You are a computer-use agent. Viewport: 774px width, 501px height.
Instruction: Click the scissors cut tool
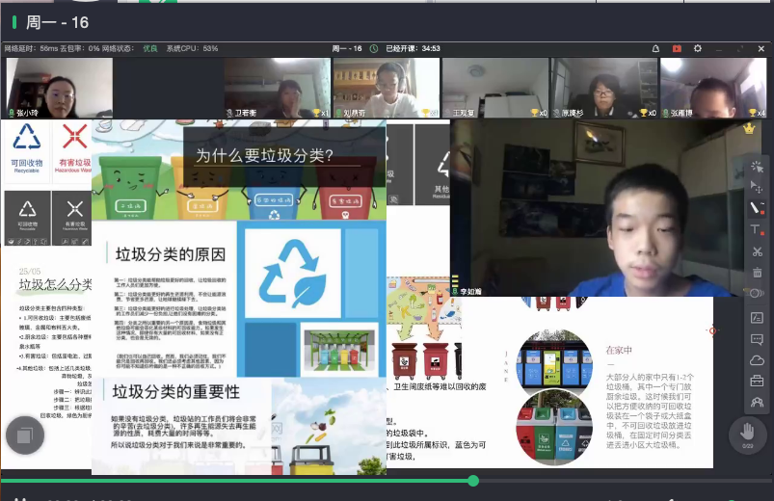(x=757, y=251)
